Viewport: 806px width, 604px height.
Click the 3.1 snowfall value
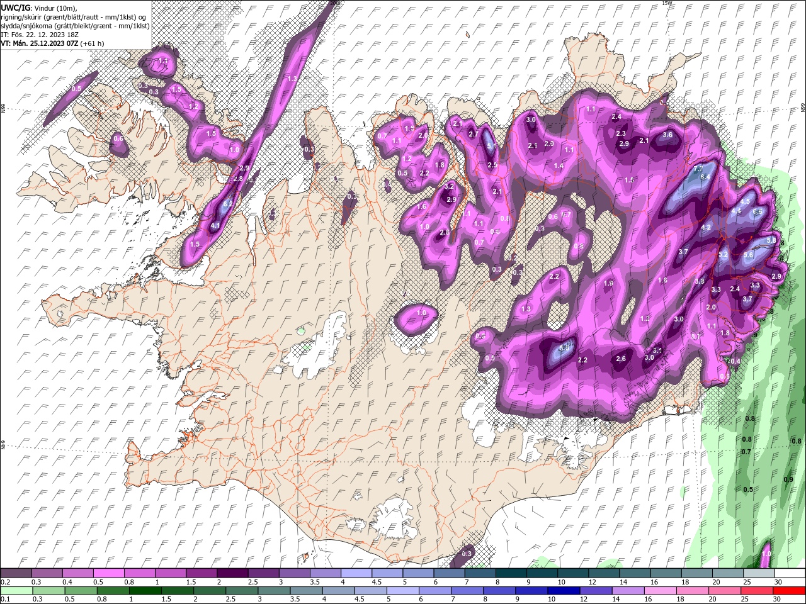click(657, 350)
